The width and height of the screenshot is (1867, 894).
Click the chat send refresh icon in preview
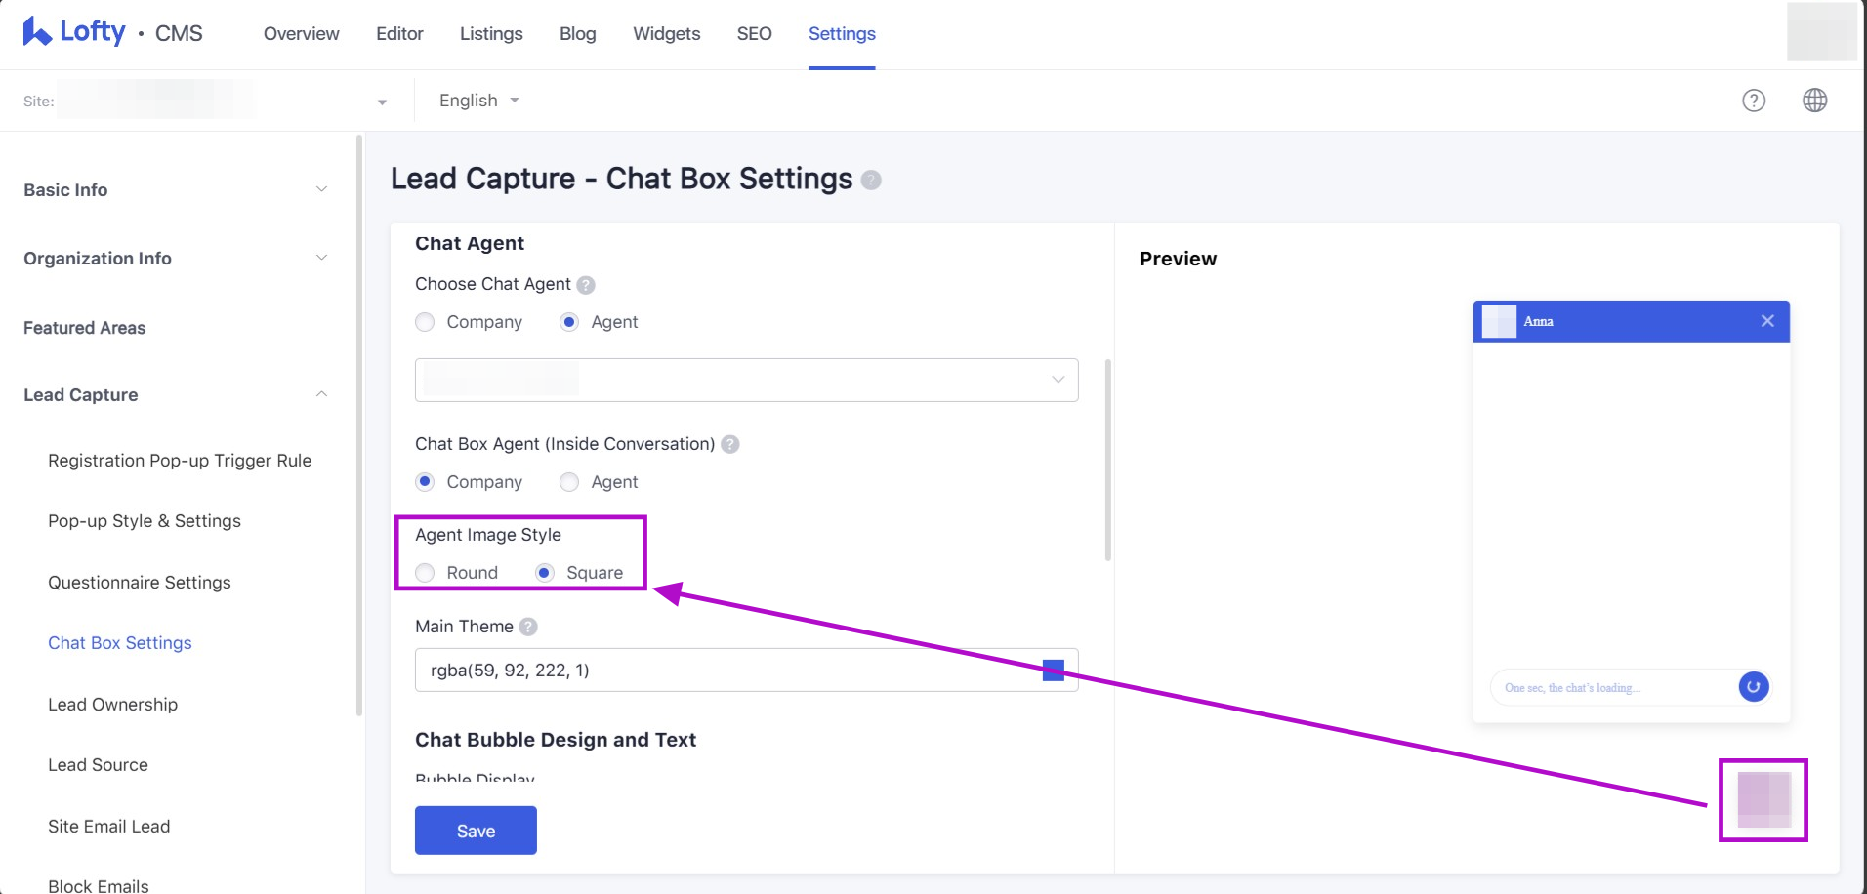(1753, 687)
